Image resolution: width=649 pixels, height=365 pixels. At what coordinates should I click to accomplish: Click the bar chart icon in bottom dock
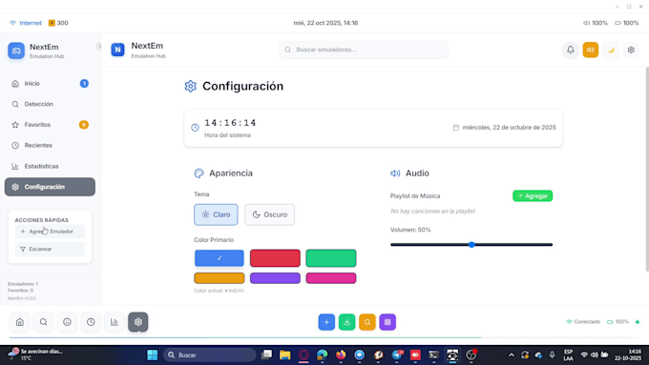coord(115,322)
